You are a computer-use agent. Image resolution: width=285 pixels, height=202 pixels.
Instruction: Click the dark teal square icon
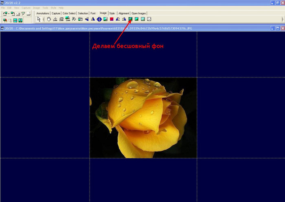click(x=137, y=19)
